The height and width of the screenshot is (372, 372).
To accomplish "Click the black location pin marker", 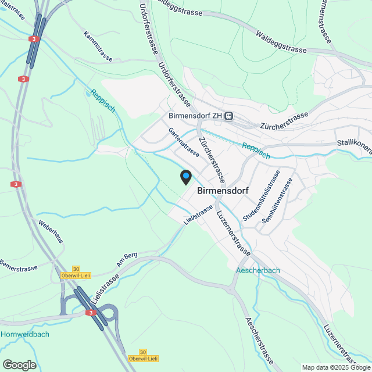I will (x=186, y=177).
